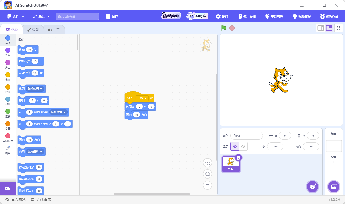
Task: Click the green flag to run the program
Action: [x=224, y=28]
